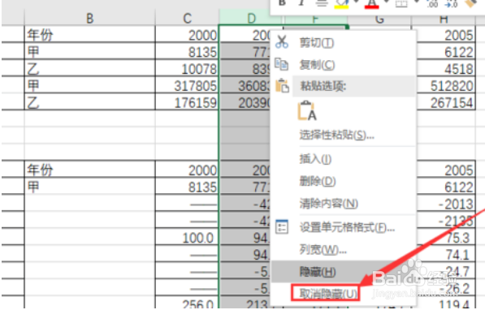Apply the red font color button

click(371, 4)
